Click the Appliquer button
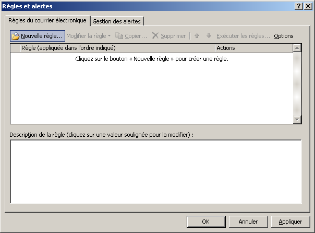Viewport: 315px width, 233px height. (x=290, y=222)
